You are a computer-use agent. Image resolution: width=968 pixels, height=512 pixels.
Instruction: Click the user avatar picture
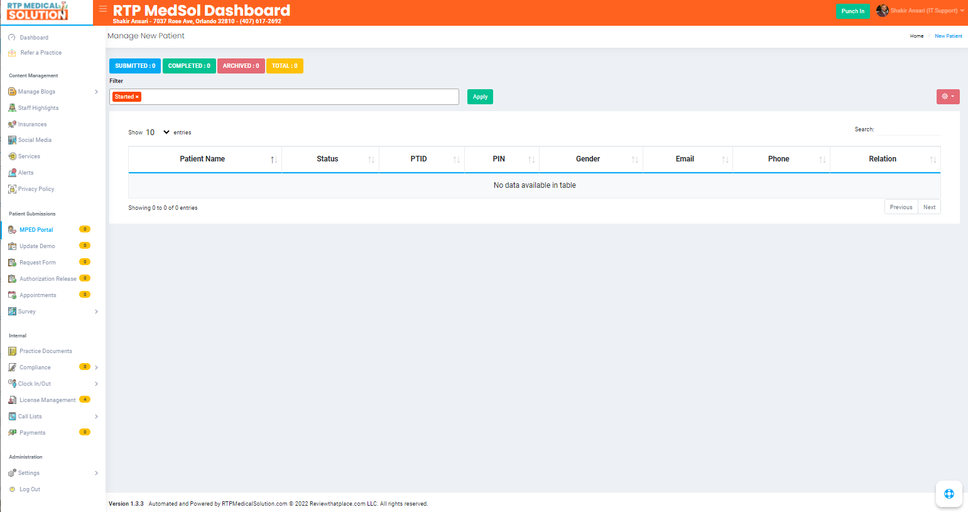tap(883, 11)
